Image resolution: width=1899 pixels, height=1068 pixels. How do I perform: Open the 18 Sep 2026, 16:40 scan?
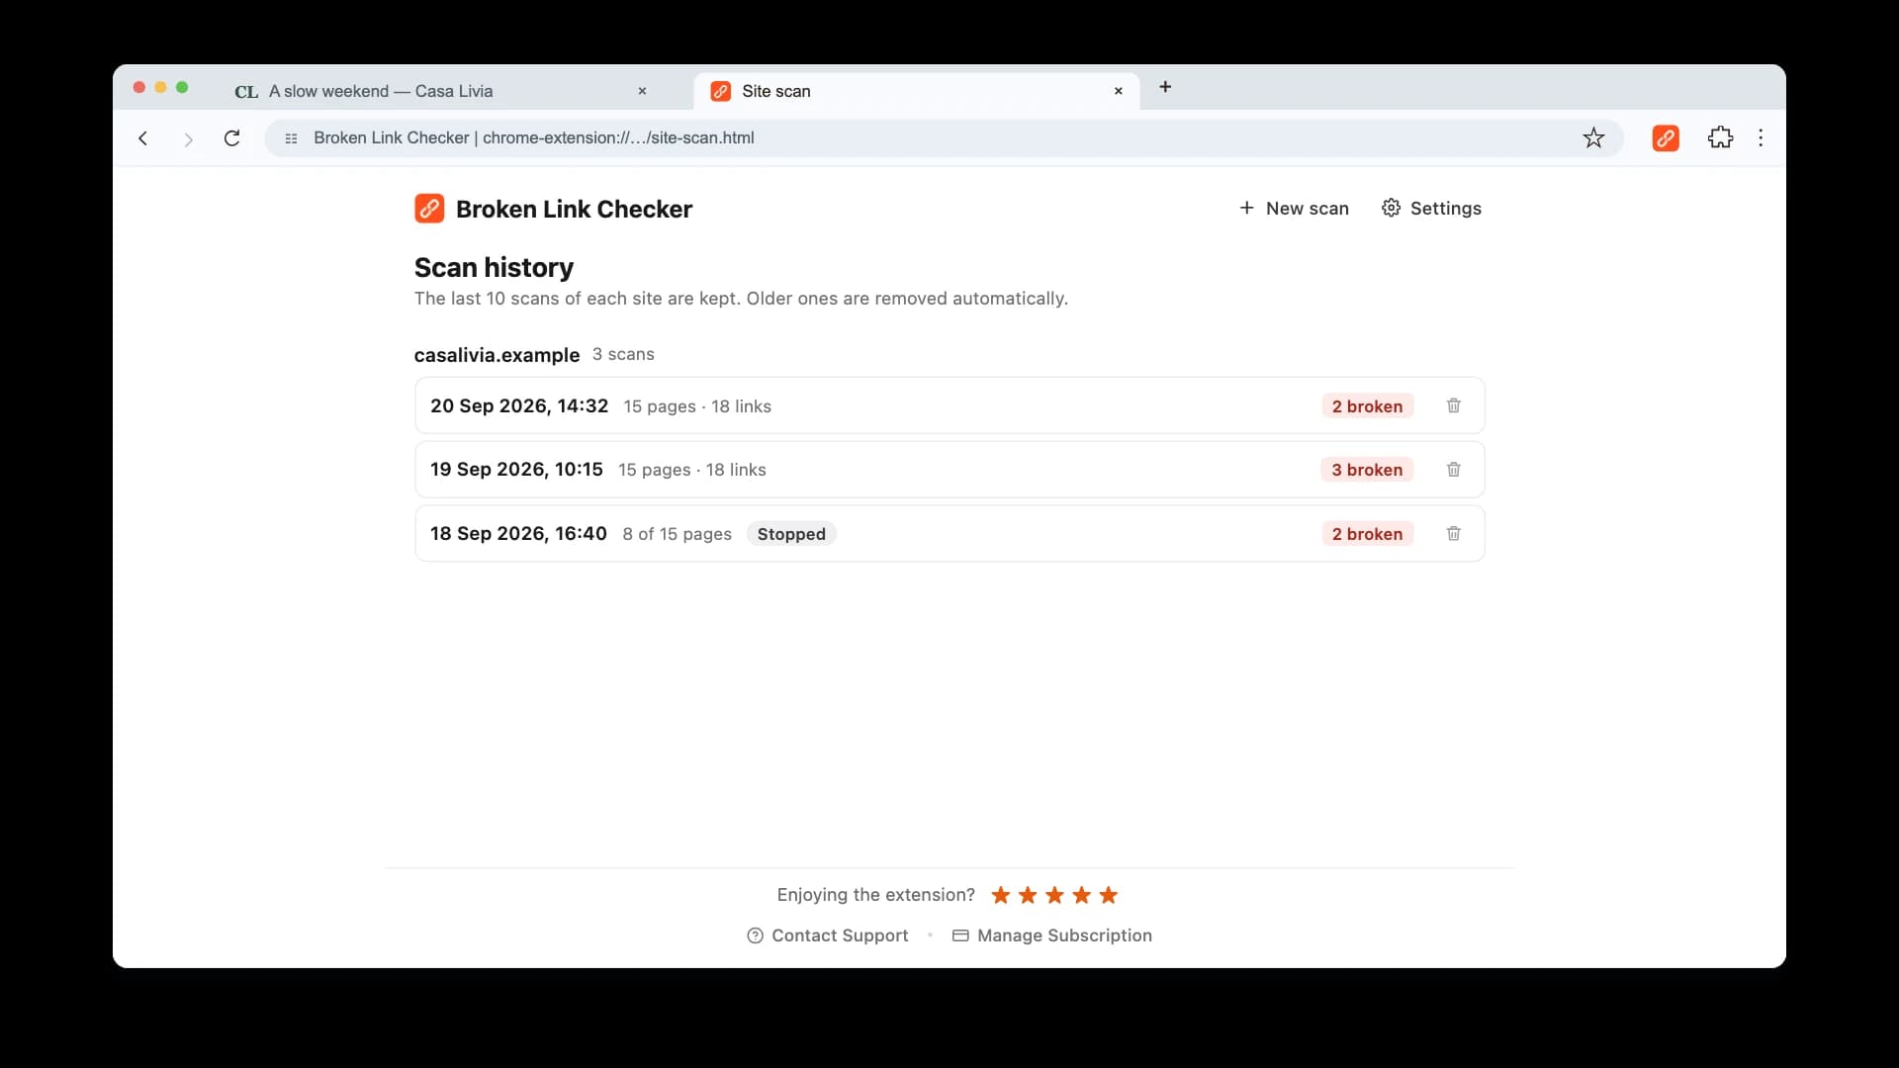point(949,534)
